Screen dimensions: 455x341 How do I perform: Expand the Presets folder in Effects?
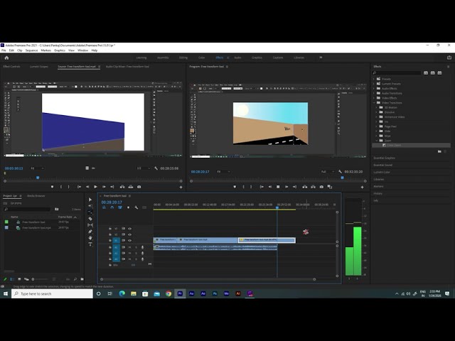coord(374,79)
